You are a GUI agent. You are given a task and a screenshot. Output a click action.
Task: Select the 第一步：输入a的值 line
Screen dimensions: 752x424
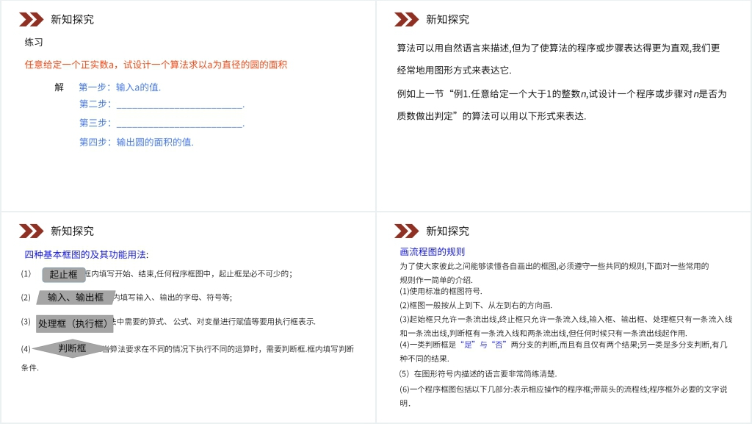pos(120,87)
